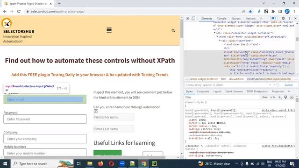
Task: Collapse the elementor-widget-container div node
Action: pos(214,33)
